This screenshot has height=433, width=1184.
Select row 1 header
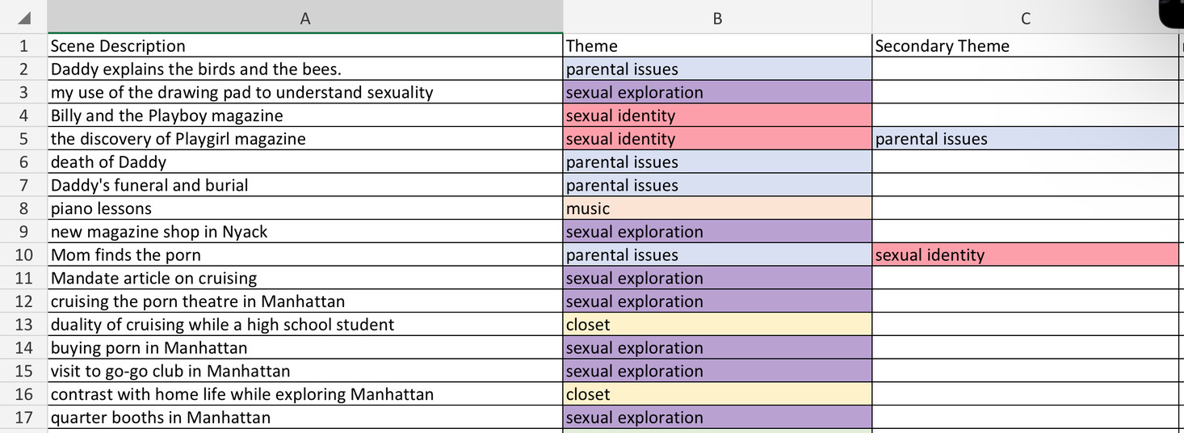[x=23, y=46]
